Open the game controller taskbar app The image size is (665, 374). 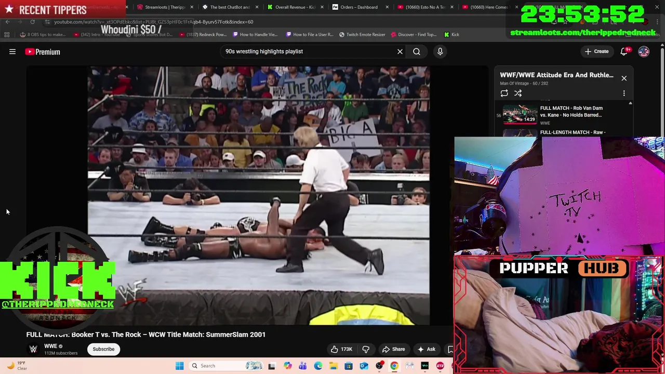(409, 366)
